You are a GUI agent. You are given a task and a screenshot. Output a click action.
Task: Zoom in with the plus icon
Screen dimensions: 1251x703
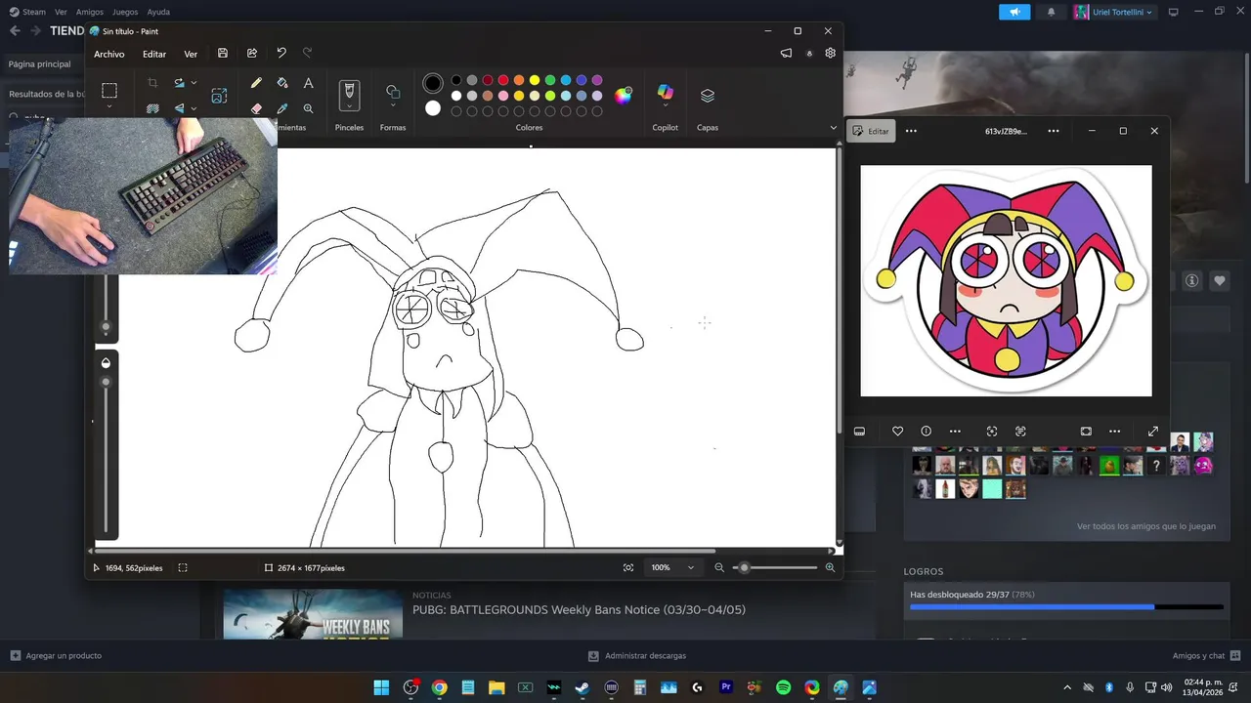pos(830,567)
